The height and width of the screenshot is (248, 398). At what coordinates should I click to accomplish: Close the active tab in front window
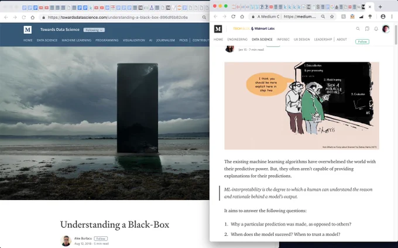(370, 7)
